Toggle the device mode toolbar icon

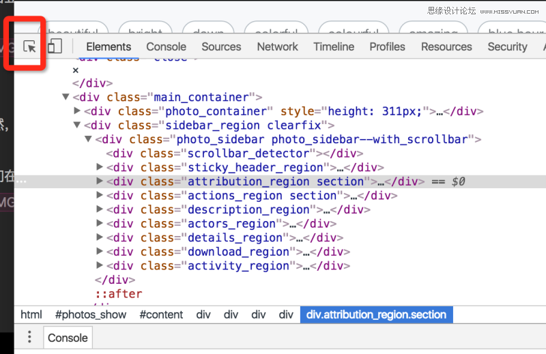click(x=55, y=46)
